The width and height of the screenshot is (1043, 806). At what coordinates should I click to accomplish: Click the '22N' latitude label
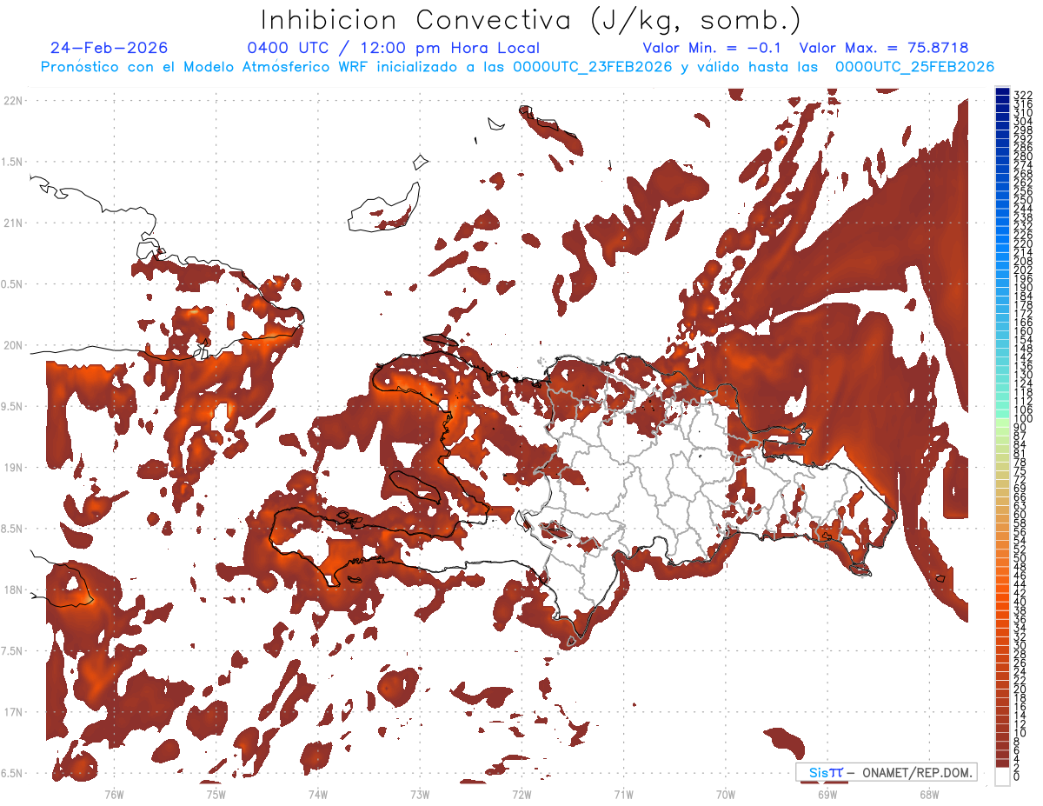click(12, 101)
